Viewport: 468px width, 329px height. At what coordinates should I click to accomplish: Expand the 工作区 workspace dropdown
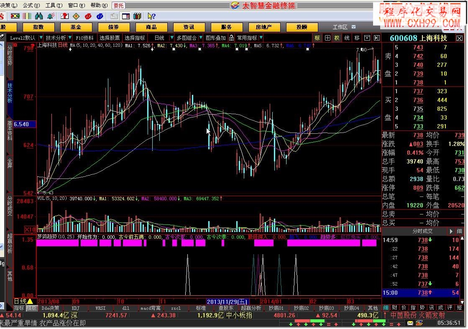pyautogui.click(x=353, y=27)
